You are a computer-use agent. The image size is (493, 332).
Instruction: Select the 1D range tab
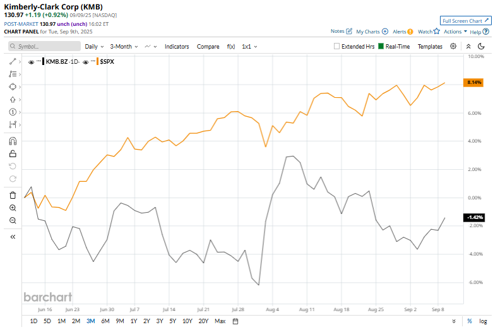pos(33,321)
